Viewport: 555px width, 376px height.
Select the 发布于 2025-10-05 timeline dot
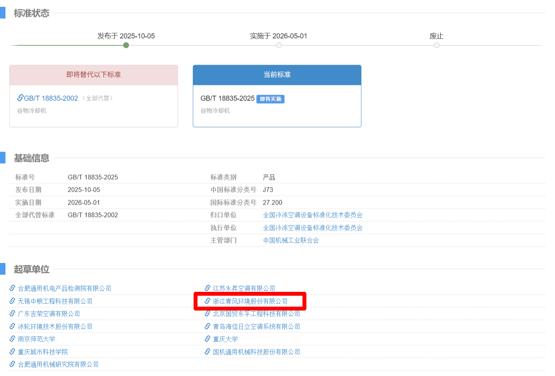coord(126,45)
